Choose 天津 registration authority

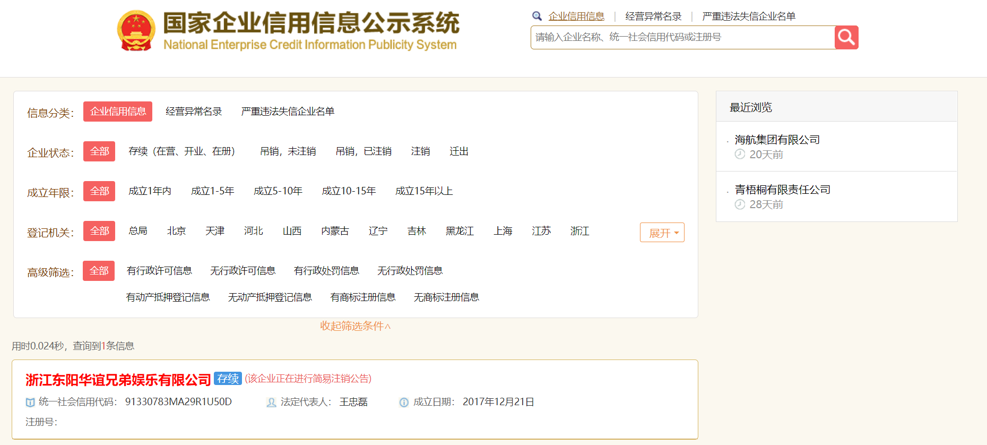(x=215, y=231)
